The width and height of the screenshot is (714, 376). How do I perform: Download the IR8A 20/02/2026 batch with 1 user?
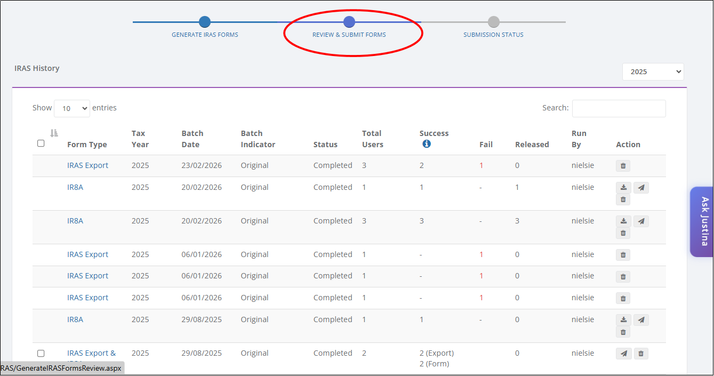click(623, 188)
